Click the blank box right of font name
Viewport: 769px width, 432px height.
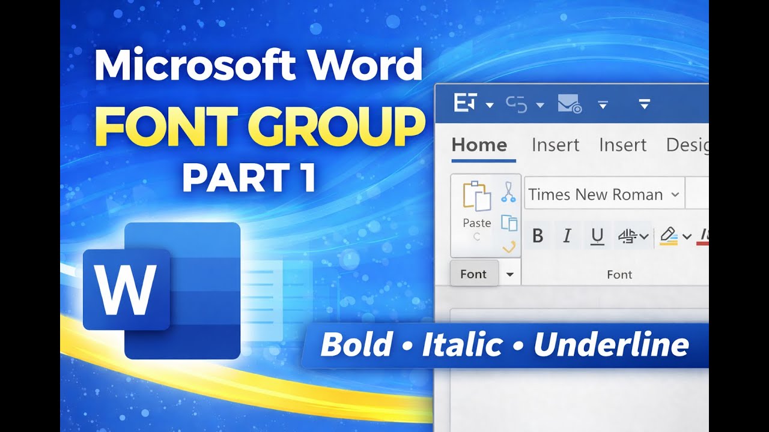click(x=698, y=194)
